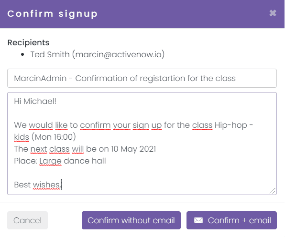
Task: Click the Confirm + email text label
Action: 240,220
